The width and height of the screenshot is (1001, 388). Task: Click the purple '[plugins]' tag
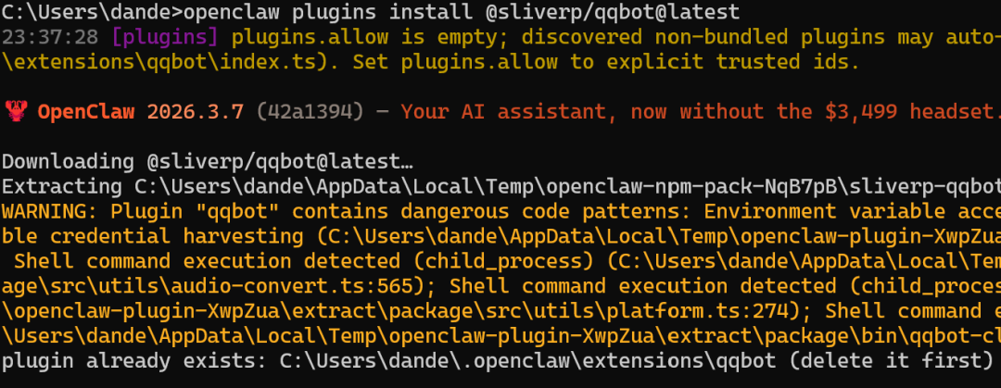pos(165,37)
